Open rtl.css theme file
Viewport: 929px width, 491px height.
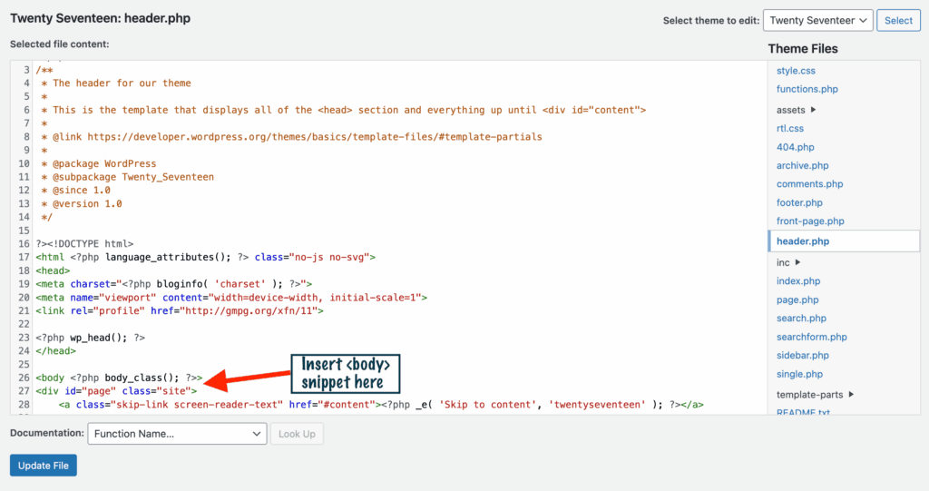[790, 128]
